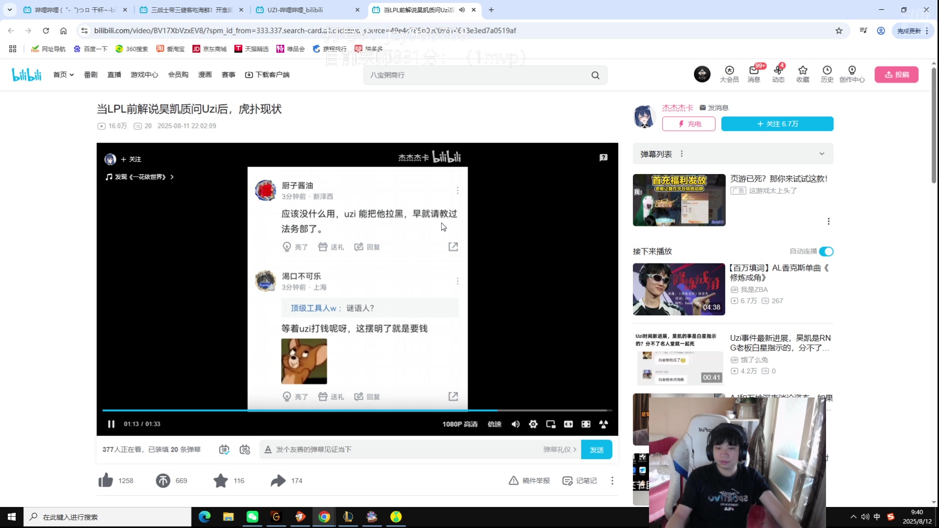This screenshot has height=528, width=939.
Task: Open ad card more options dots
Action: (828, 221)
